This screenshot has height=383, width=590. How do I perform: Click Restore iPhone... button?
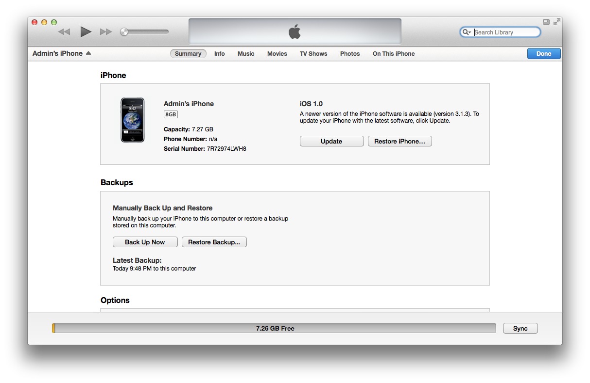[x=400, y=141]
